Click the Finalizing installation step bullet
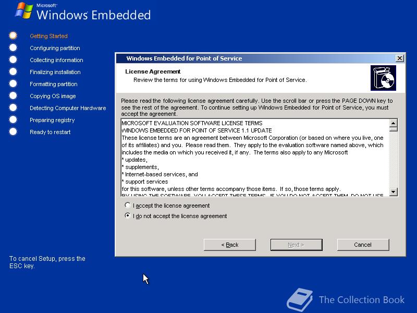 (x=13, y=71)
